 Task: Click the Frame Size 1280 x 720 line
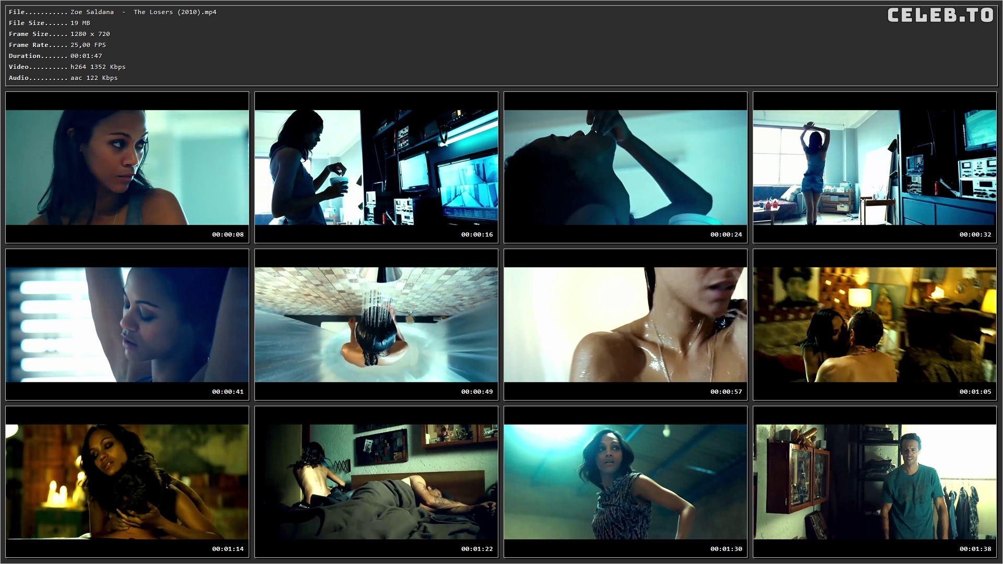point(59,34)
